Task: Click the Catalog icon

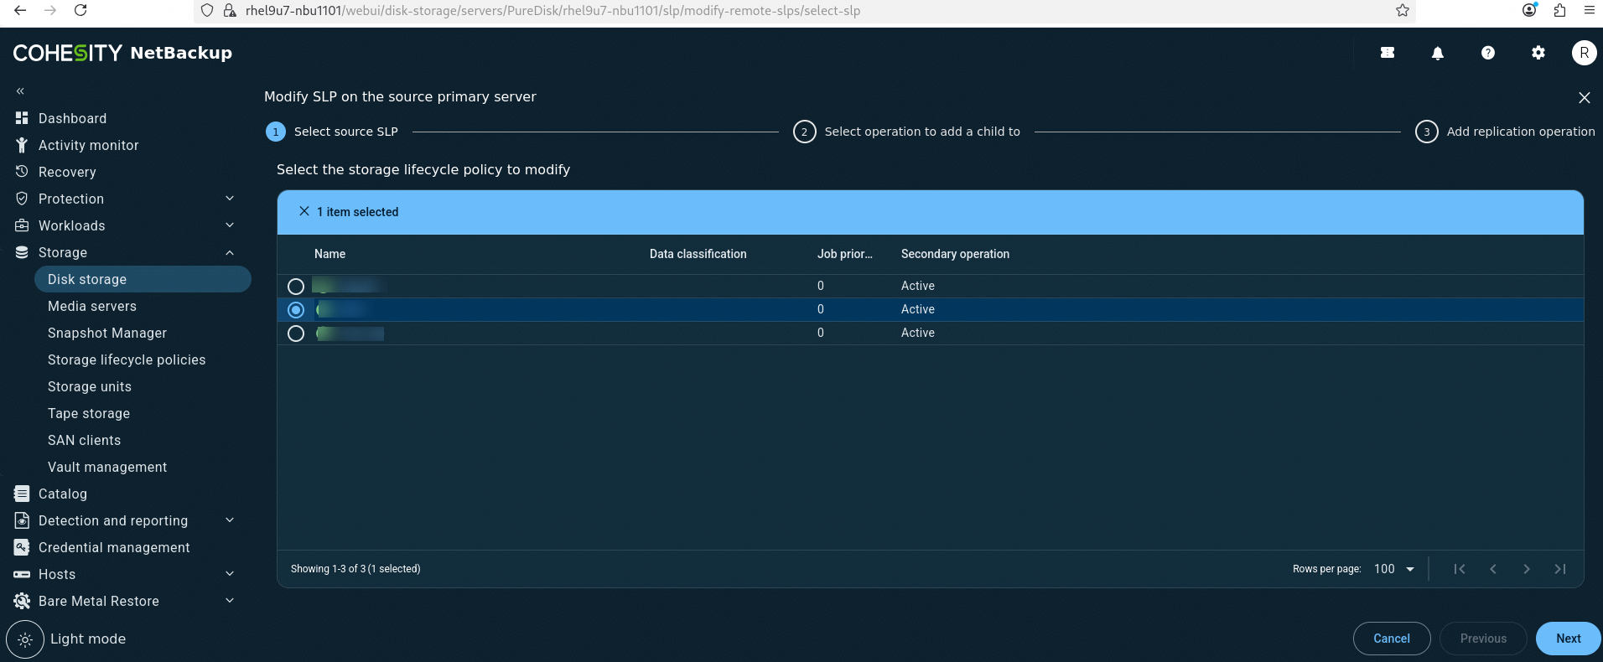Action: pyautogui.click(x=22, y=494)
